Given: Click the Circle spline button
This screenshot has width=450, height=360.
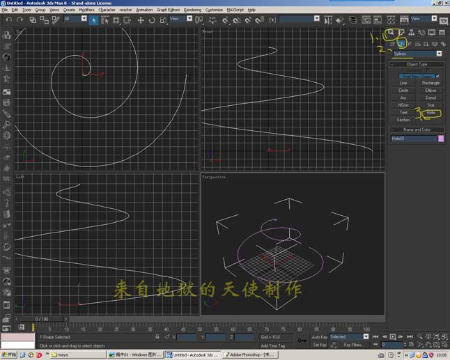Looking at the screenshot, I should click(403, 91).
